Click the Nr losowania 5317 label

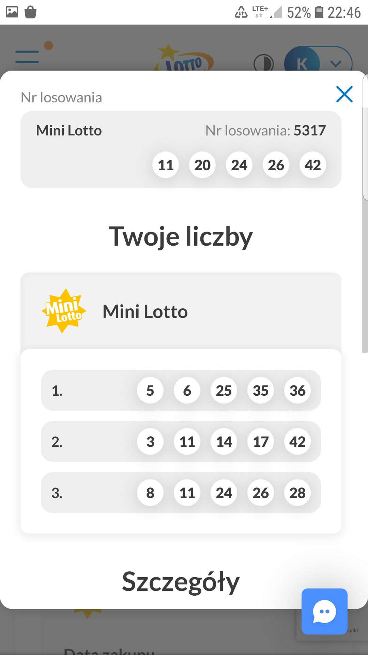coord(265,130)
